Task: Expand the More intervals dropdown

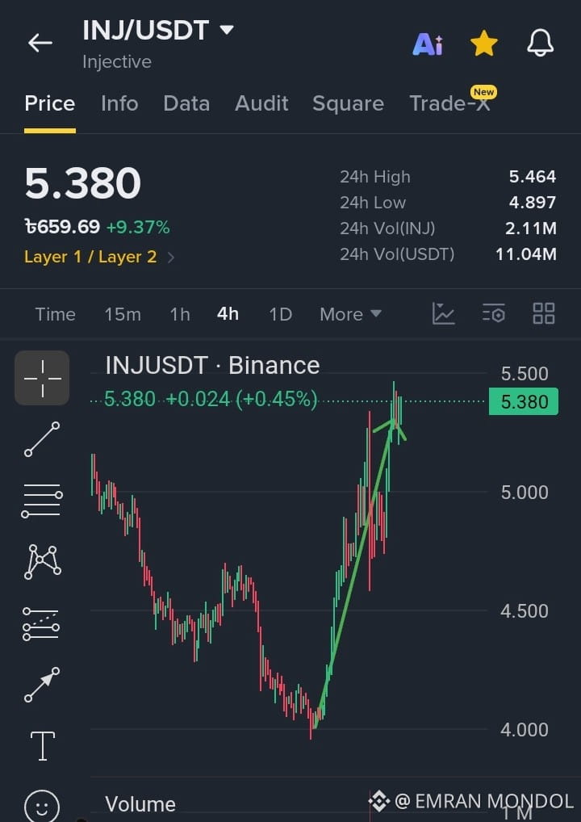Action: pyautogui.click(x=350, y=315)
